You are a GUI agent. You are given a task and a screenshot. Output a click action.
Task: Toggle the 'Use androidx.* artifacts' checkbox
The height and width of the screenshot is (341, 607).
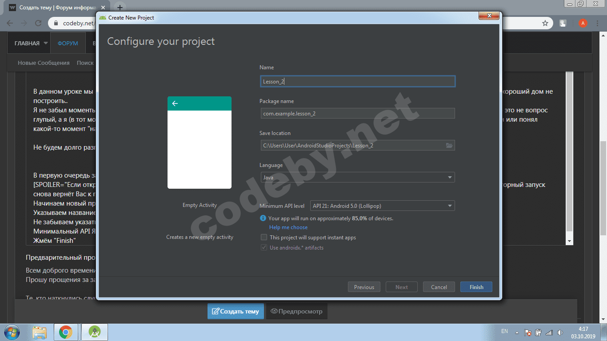[264, 248]
